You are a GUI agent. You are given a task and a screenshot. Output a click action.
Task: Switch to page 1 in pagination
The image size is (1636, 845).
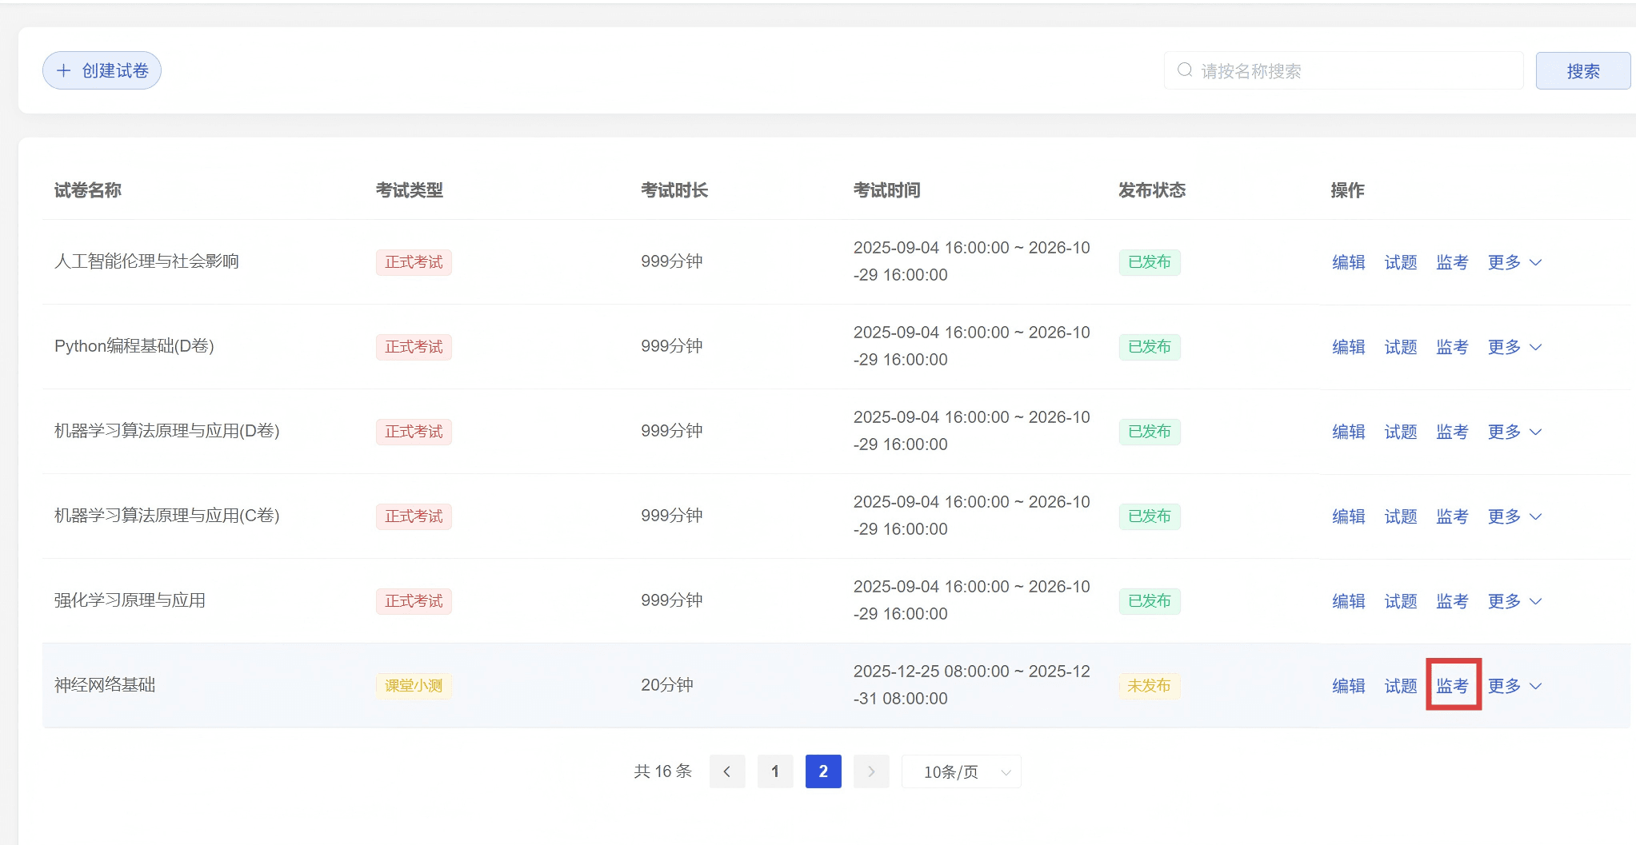(774, 771)
